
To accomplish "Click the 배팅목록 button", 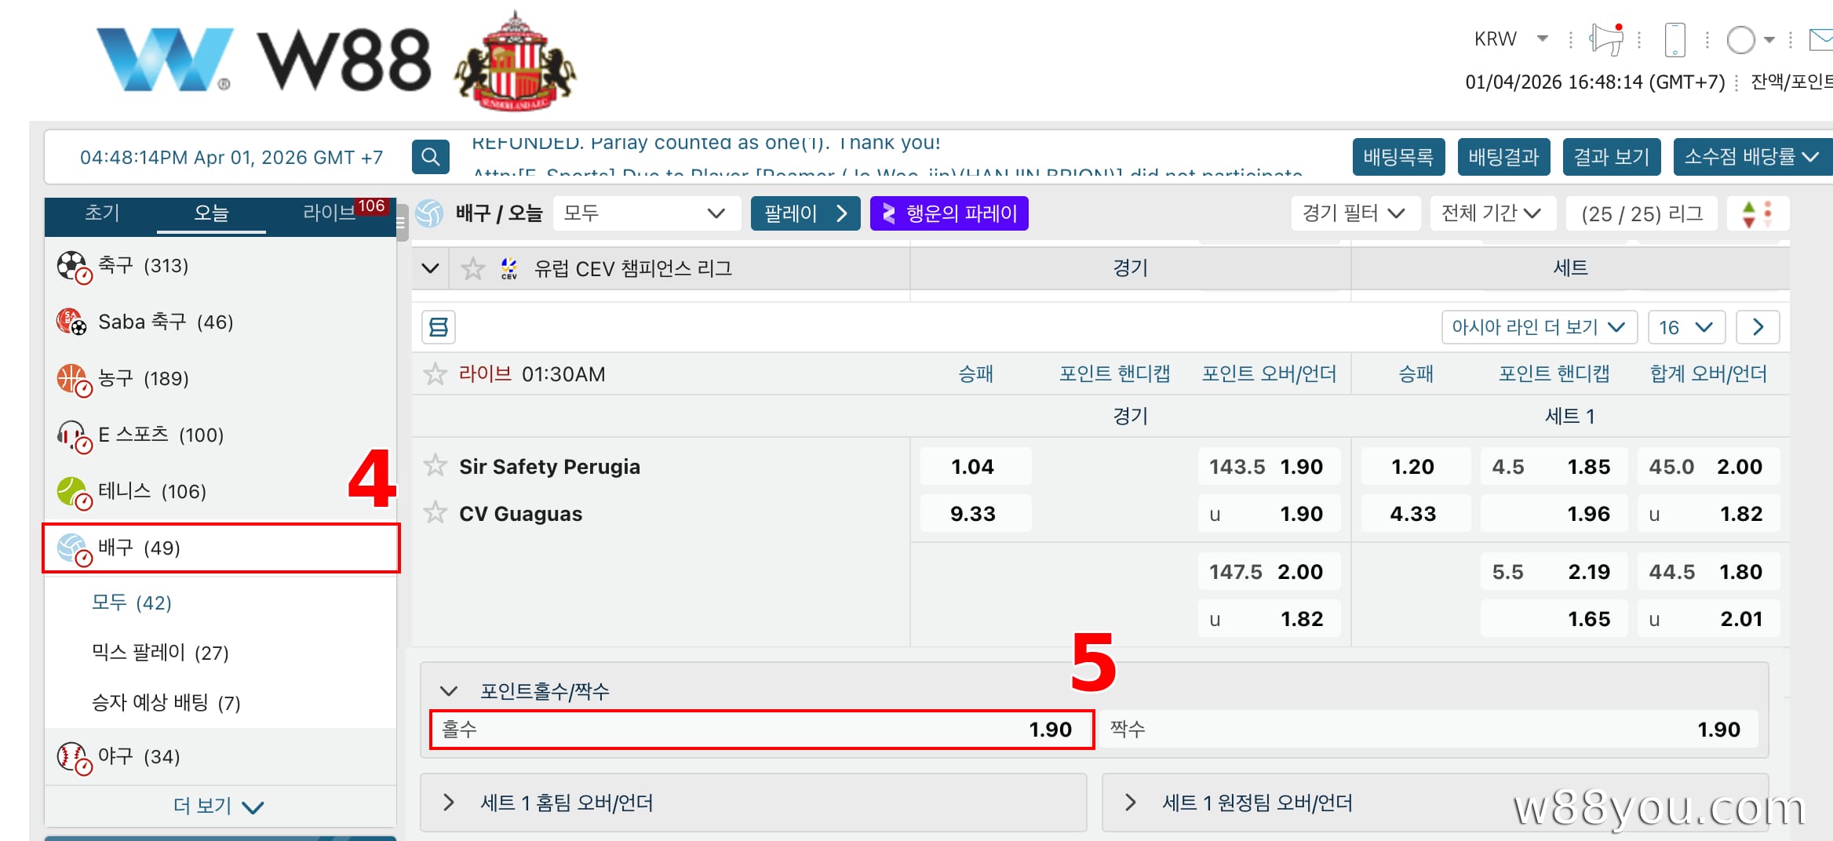I will point(1398,157).
